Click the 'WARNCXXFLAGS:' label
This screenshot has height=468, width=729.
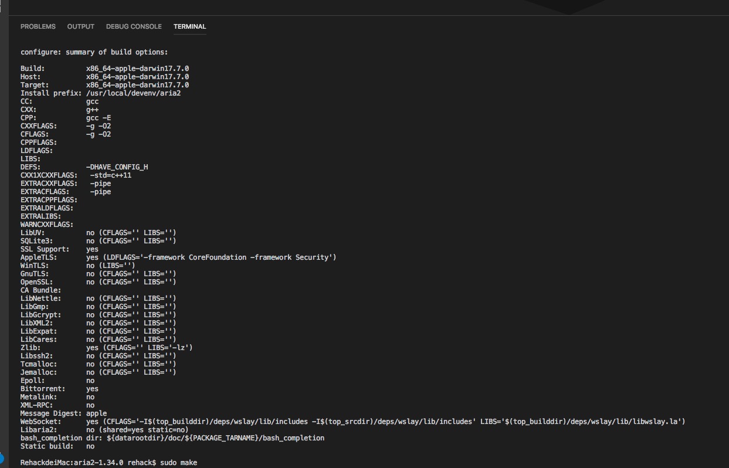(47, 225)
